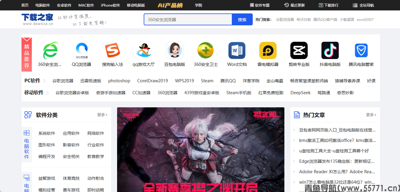Open PC软件 link WPS2019
This screenshot has height=192, width=400.
(185, 81)
